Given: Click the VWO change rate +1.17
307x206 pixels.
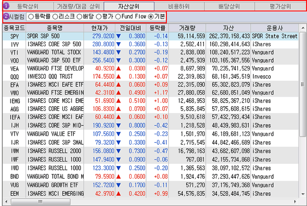Looking at the screenshot, I should coord(161,93).
